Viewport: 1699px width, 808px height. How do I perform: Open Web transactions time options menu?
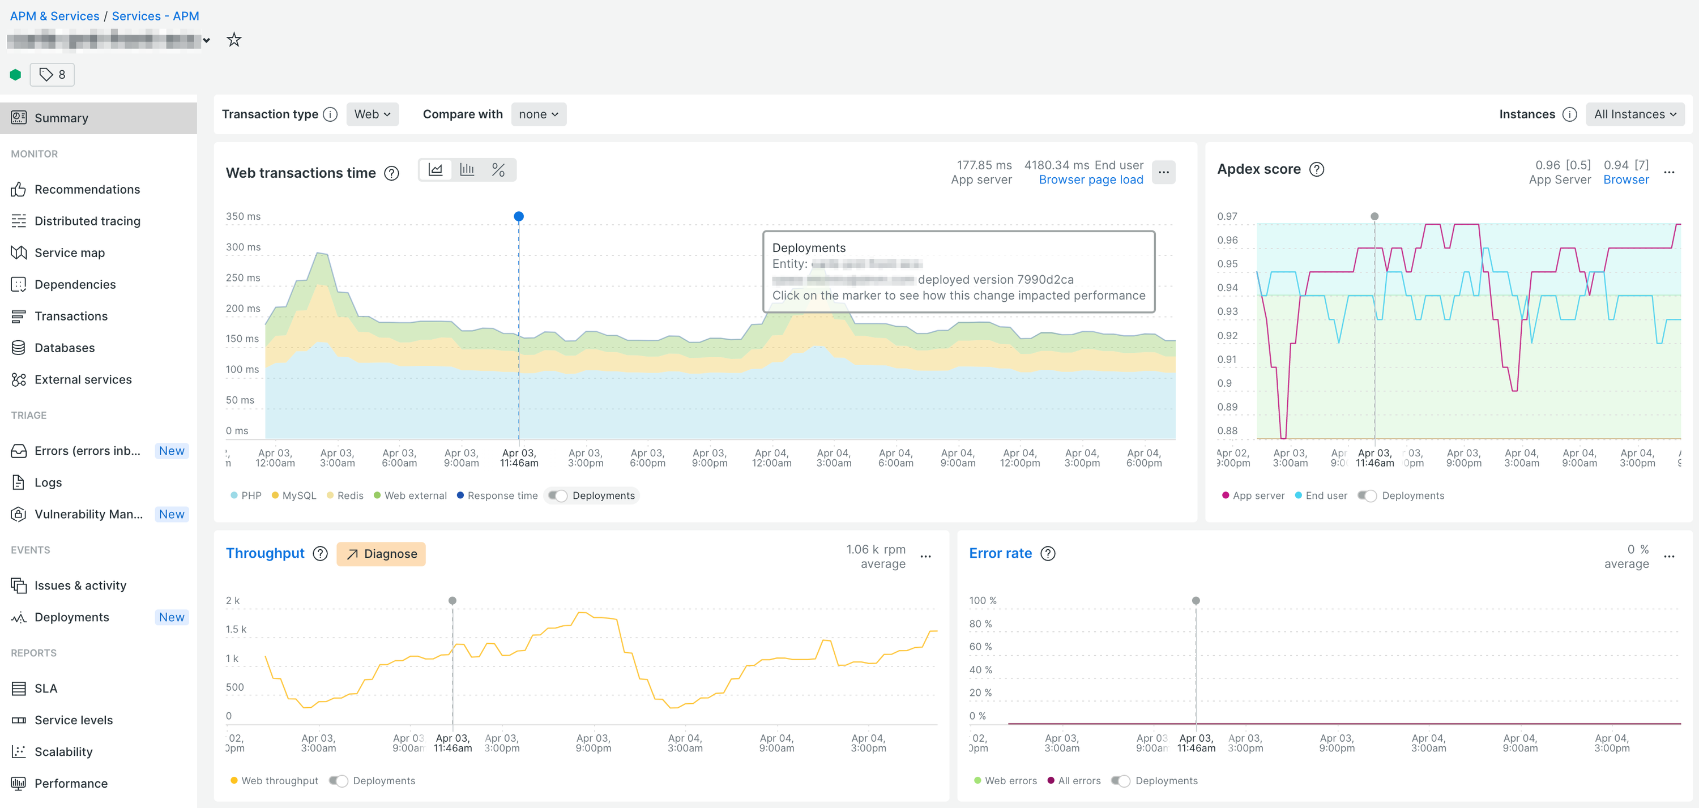(x=1163, y=173)
